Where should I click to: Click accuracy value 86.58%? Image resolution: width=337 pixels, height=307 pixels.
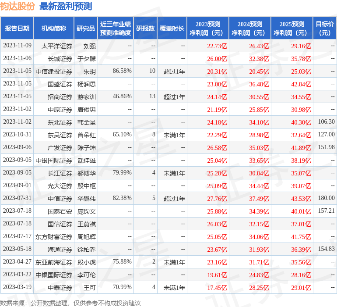[x=122, y=71]
